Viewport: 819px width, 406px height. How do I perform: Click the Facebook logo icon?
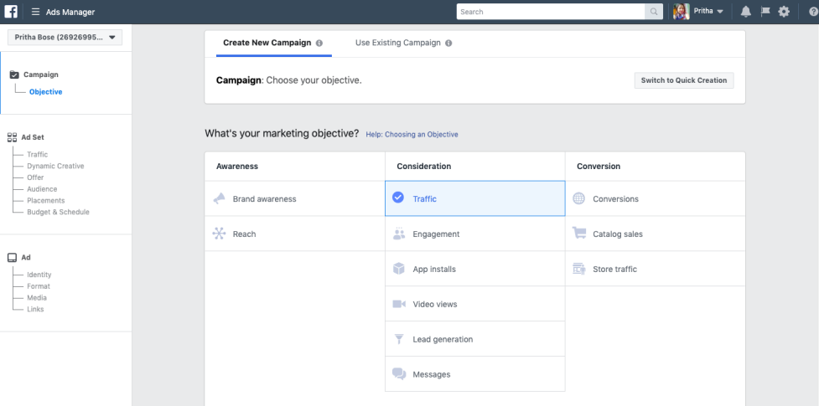click(12, 12)
